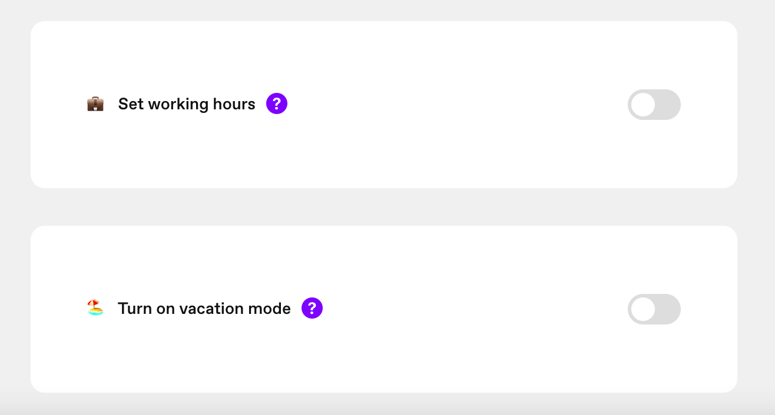Click the briefcase icon beside Set working hours
Viewport: 775px width, 415px height.
tap(95, 104)
